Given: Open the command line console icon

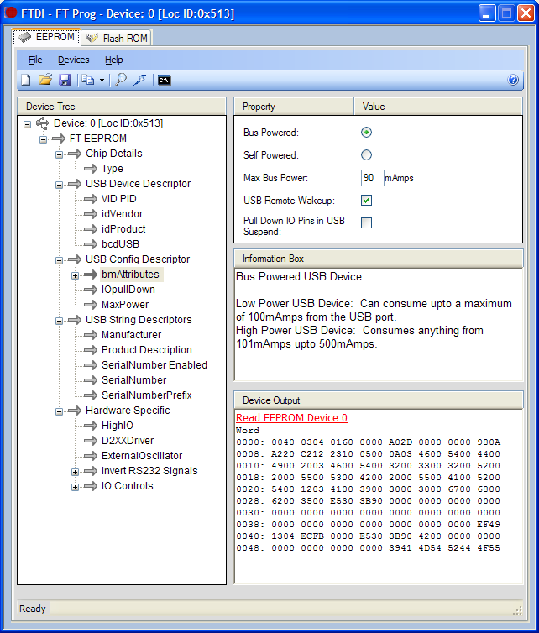Looking at the screenshot, I should (165, 81).
